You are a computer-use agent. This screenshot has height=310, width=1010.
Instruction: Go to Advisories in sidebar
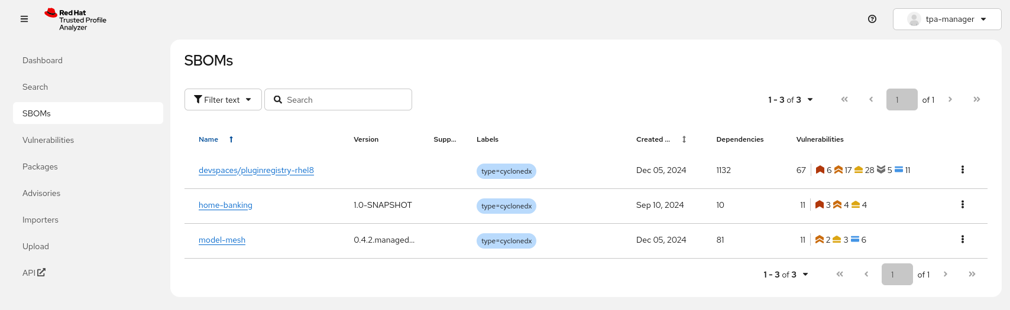point(41,193)
